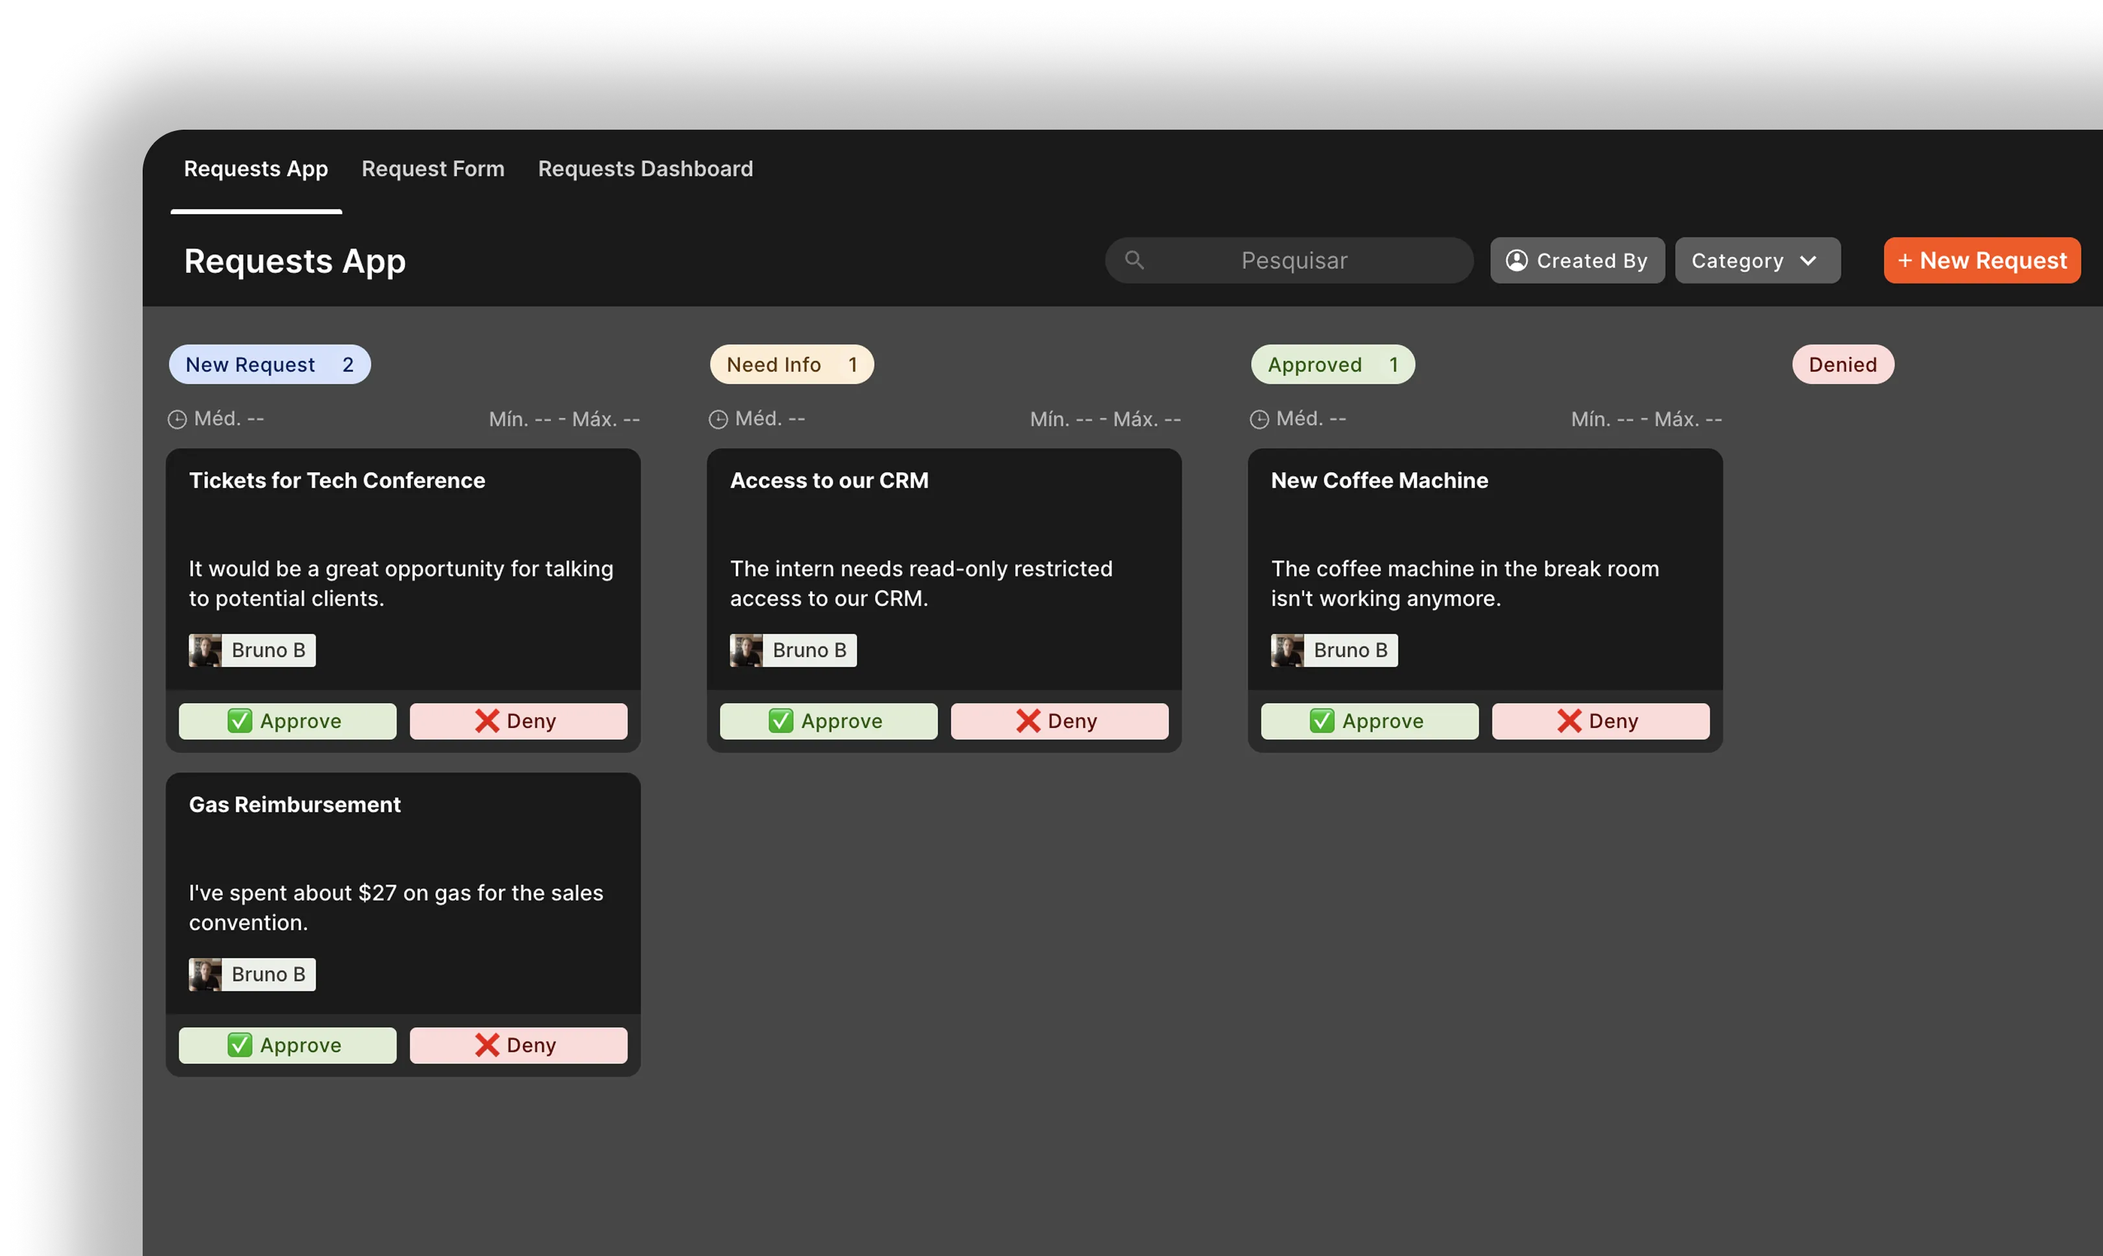This screenshot has height=1256, width=2103.
Task: Click Bruno B avatar on Coffee Machine card
Action: (x=1287, y=651)
